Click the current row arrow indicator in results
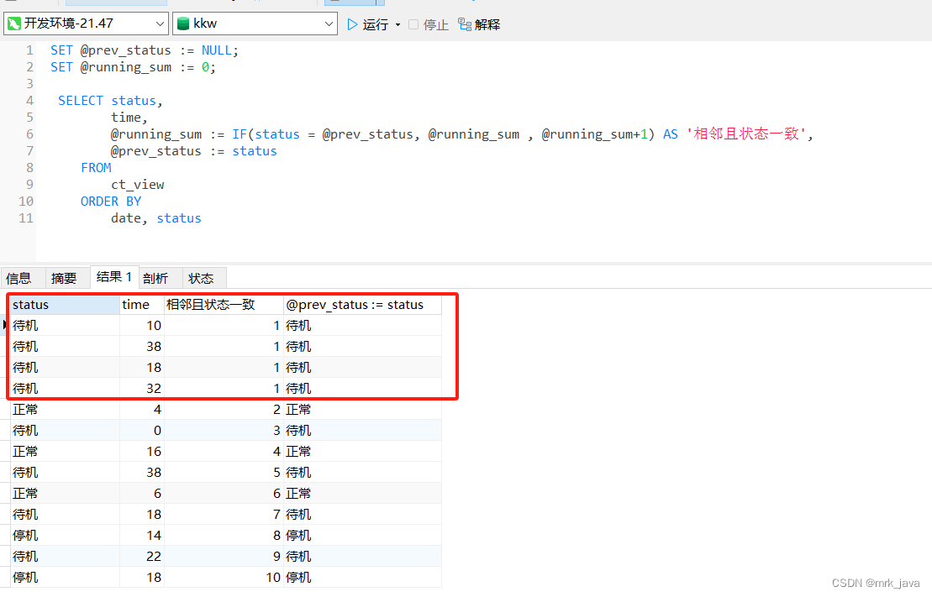Screen dimensions: 932x597 5,325
